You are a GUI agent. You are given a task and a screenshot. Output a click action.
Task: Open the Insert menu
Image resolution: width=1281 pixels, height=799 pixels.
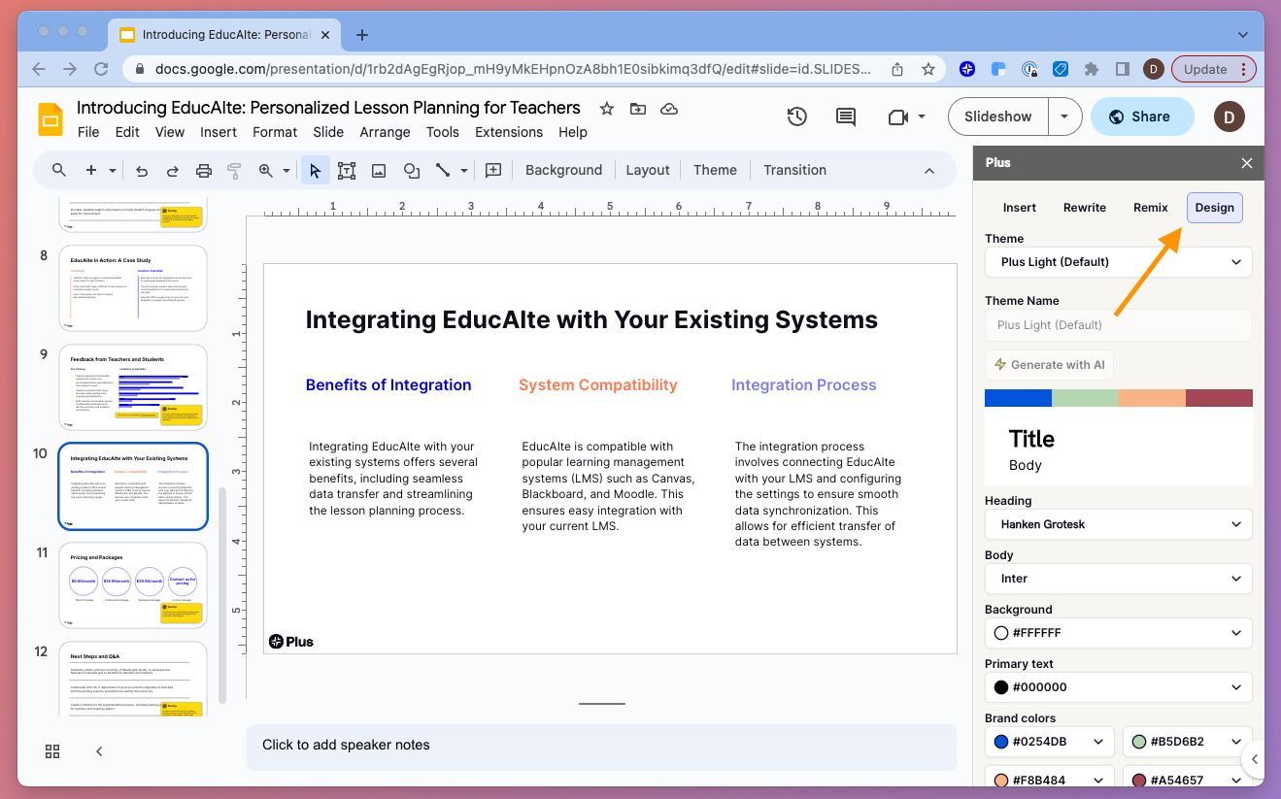219,132
